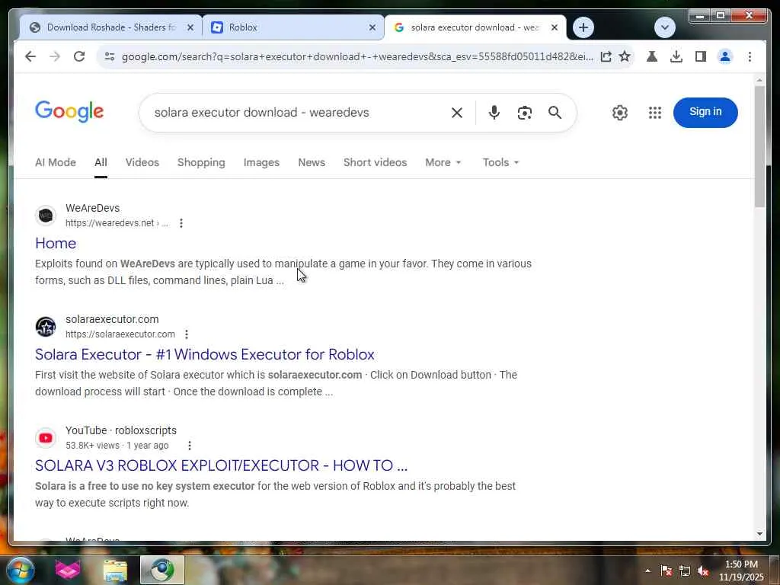Clear the search query with X icon
Viewport: 780px width, 585px height.
457,113
